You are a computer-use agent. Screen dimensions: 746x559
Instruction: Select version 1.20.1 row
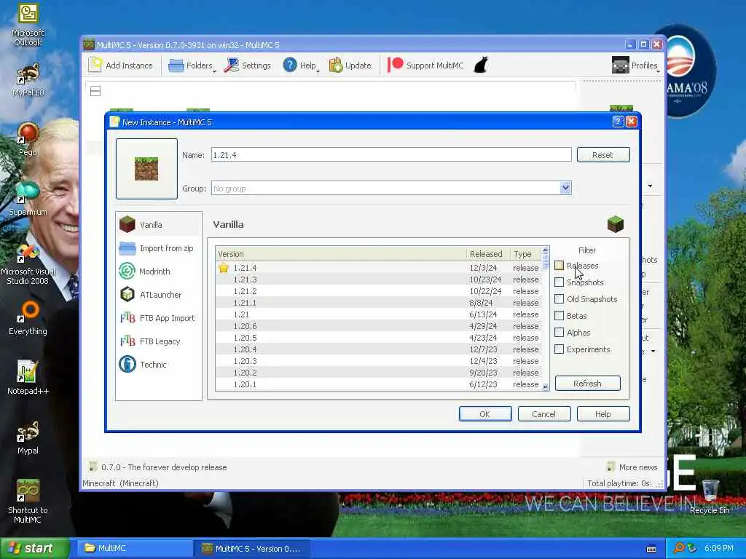coord(379,384)
